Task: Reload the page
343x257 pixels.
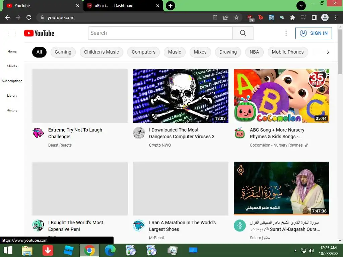Action: point(29,17)
